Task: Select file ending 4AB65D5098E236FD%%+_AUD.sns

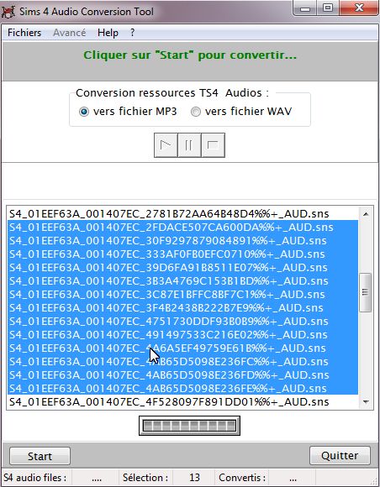Action: coord(182,374)
